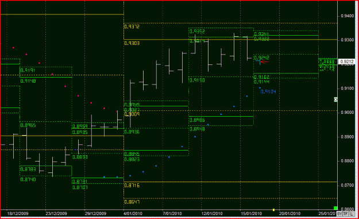Click the green 0.9148 level label
The width and height of the screenshot is (359, 219).
click(x=28, y=81)
